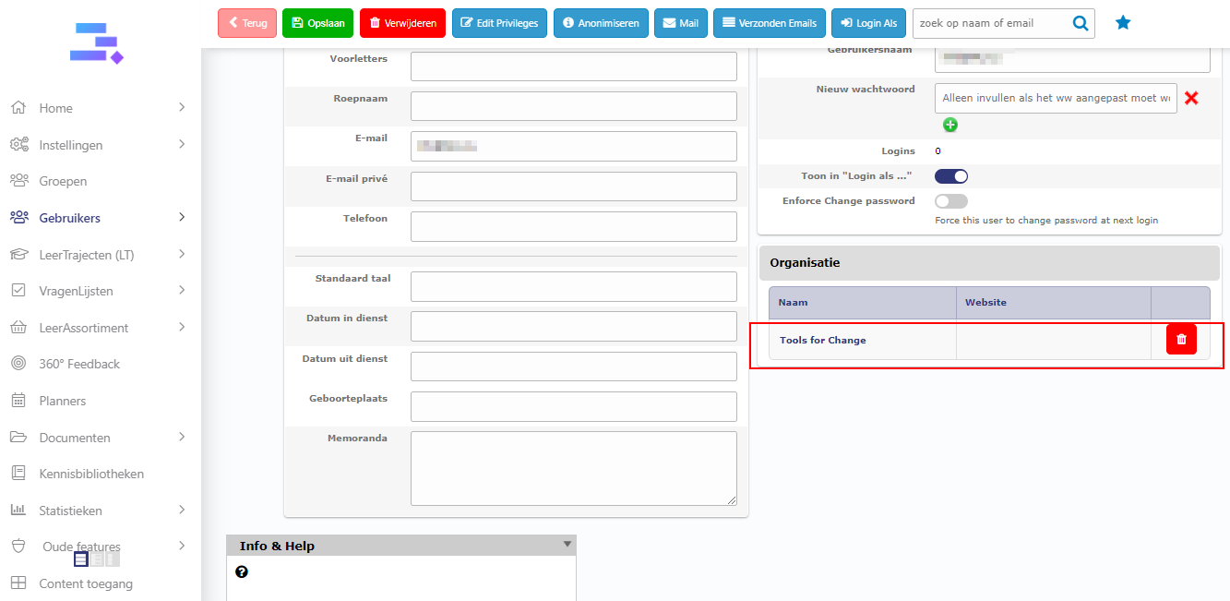Screen dimensions: 1230x601
Task: Toggle the 'Toon in Login als' switch
Action: pyautogui.click(x=951, y=176)
